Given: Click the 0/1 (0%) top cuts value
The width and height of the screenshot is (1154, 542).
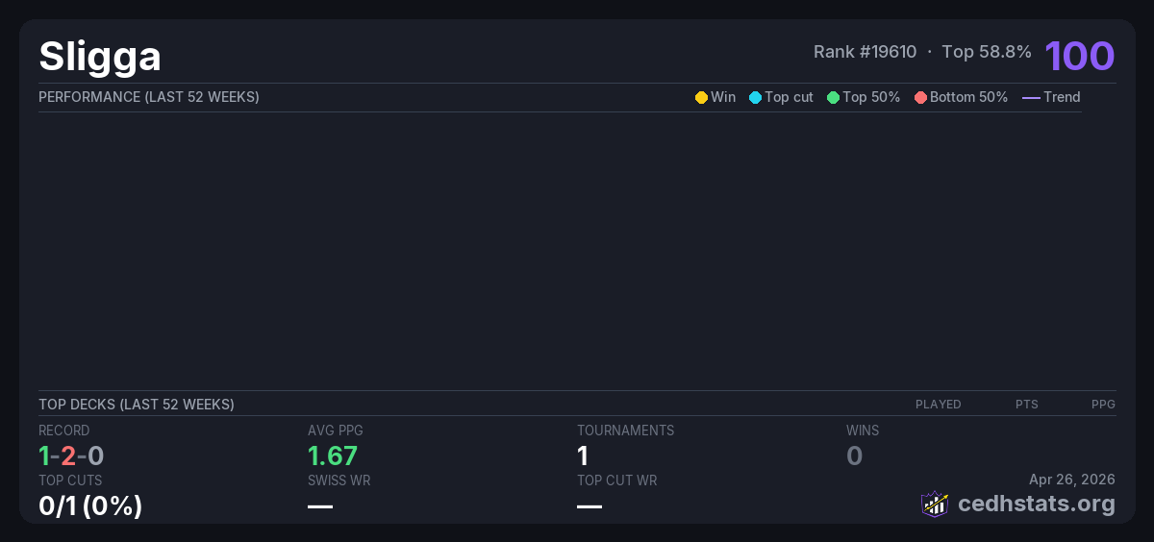Looking at the screenshot, I should (x=90, y=505).
